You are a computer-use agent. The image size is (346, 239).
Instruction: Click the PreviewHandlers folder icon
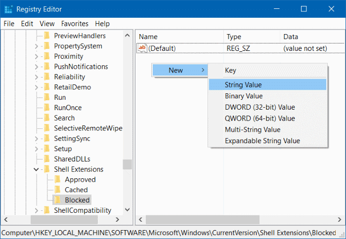pyautogui.click(x=47, y=36)
